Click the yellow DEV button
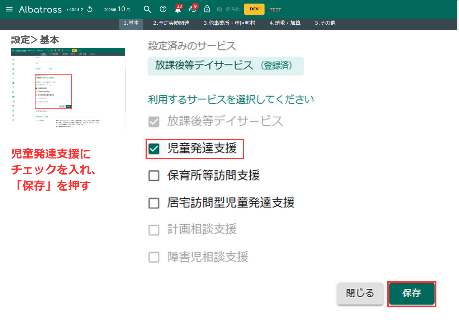Image resolution: width=459 pixels, height=322 pixels. (x=254, y=9)
